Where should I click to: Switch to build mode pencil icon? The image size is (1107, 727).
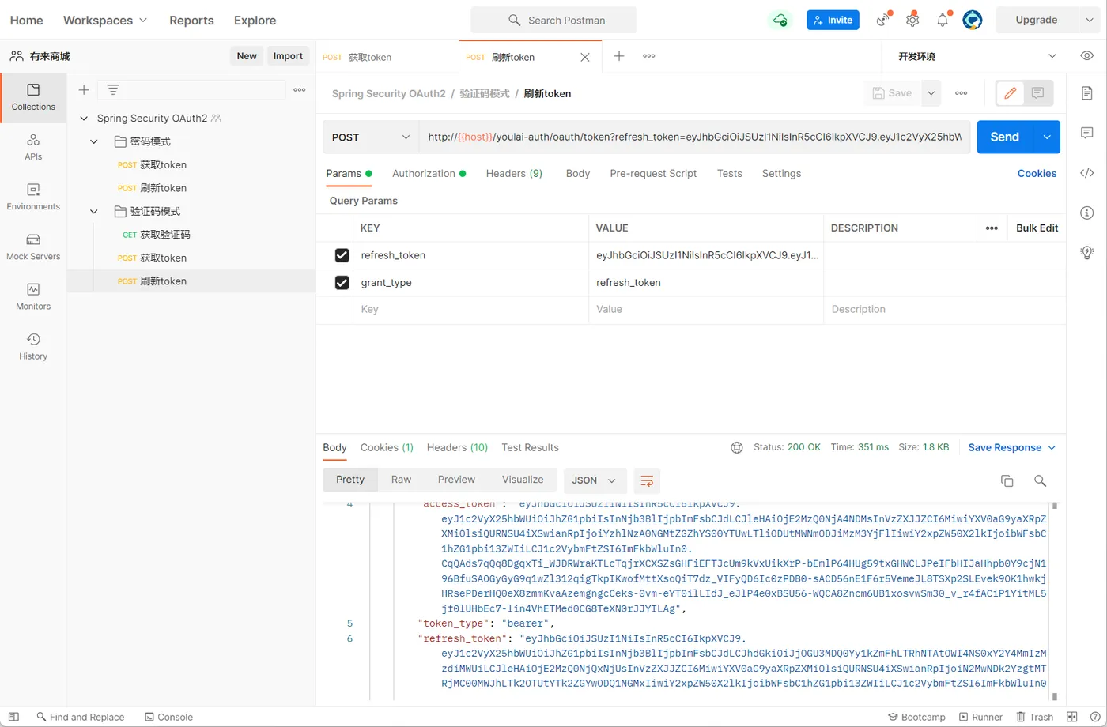pyautogui.click(x=1010, y=93)
